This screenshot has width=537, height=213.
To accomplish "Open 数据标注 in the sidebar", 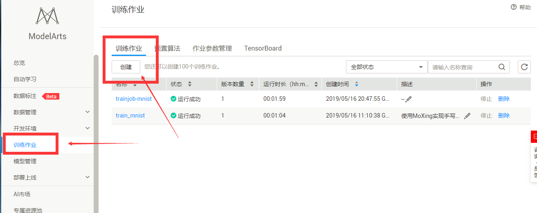I will (25, 96).
